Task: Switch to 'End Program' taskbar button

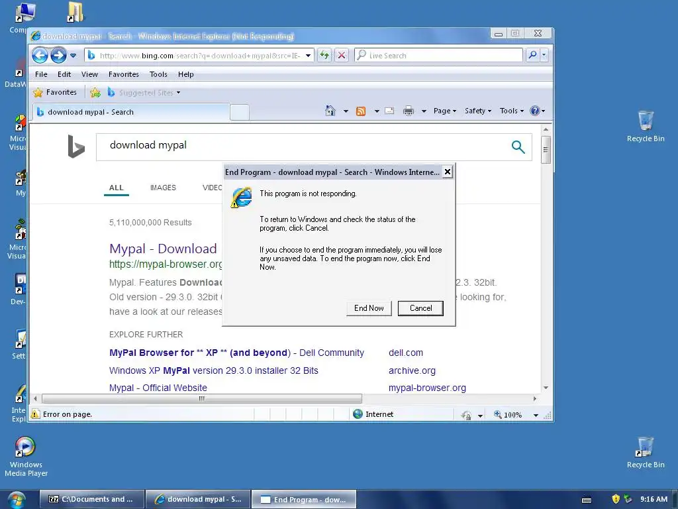Action: [x=304, y=500]
